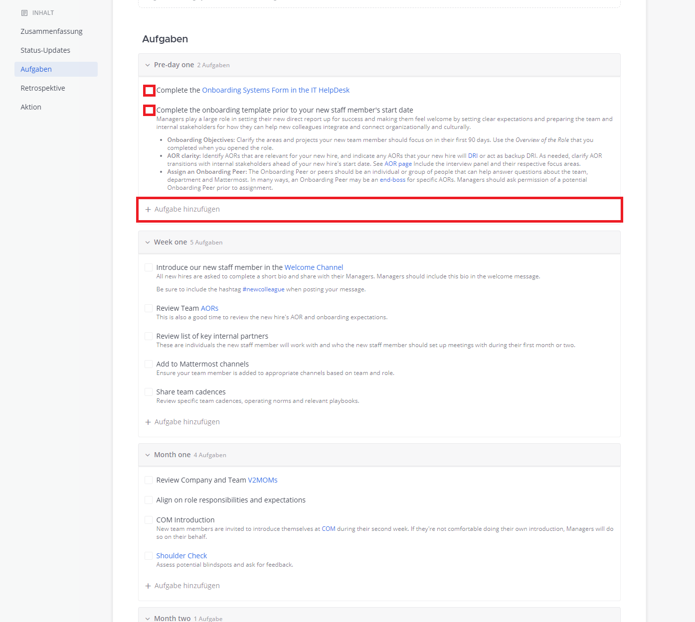Viewport: 695px width, 622px height.
Task: Mark Review Team AORs task as done
Action: [149, 309]
